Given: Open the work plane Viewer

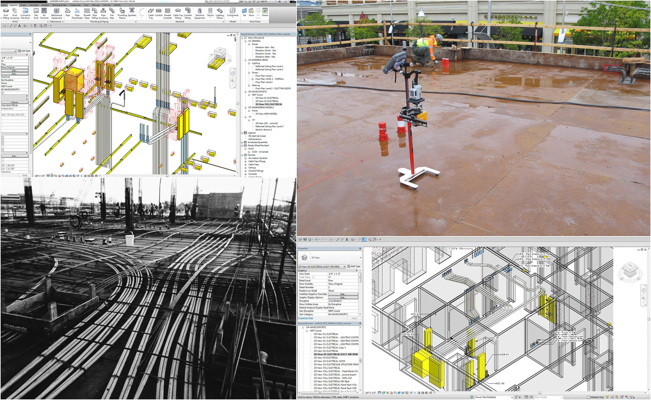Looking at the screenshot, I should 265,11.
